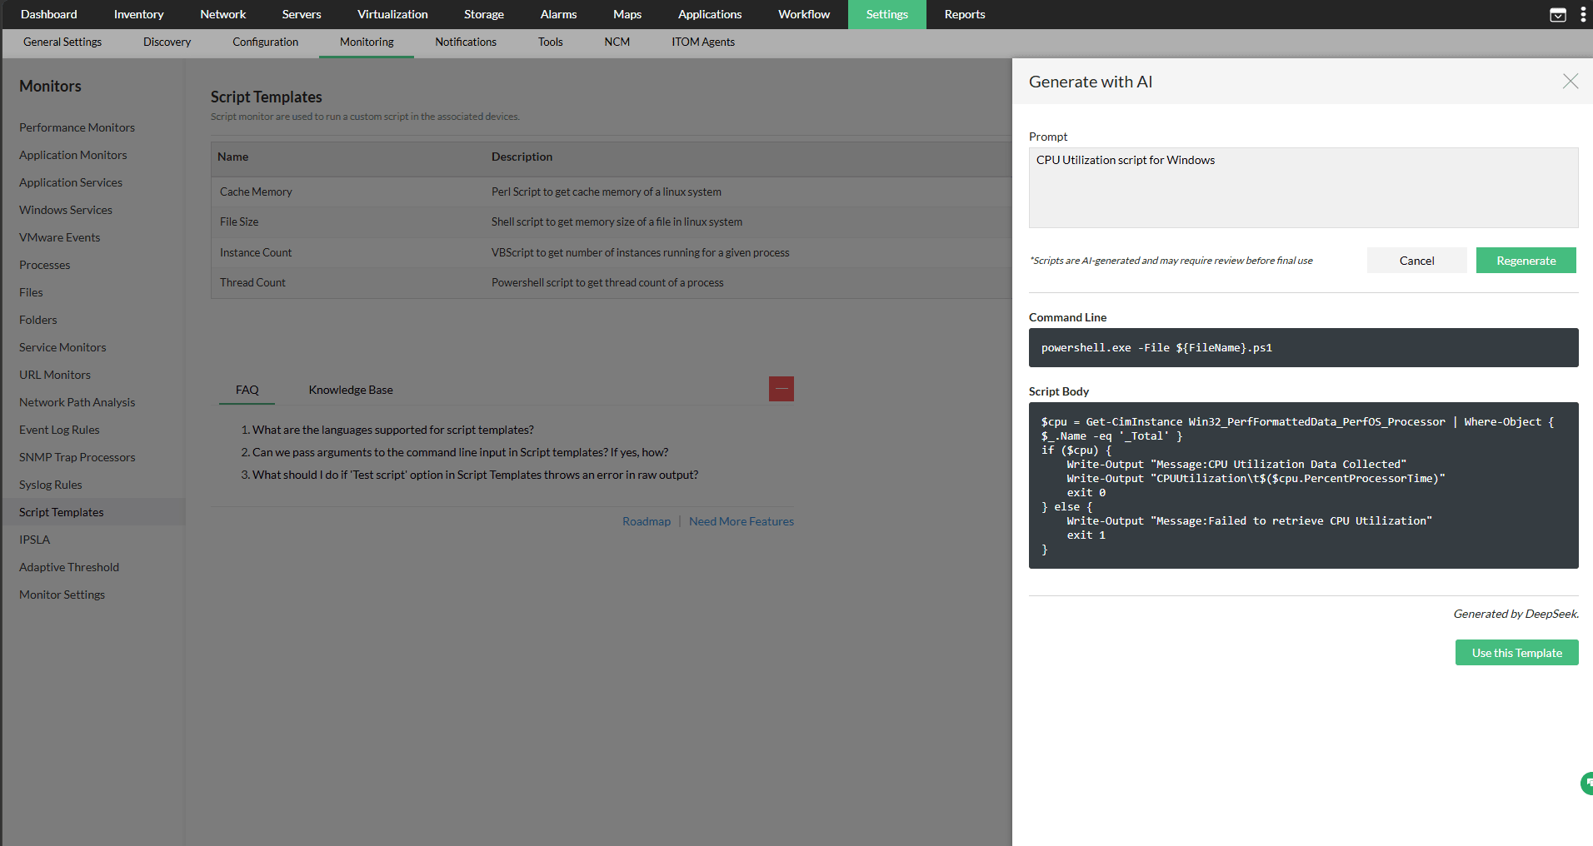Open the Thread Count script template
Screen dimensions: 1593x846
[x=252, y=282]
